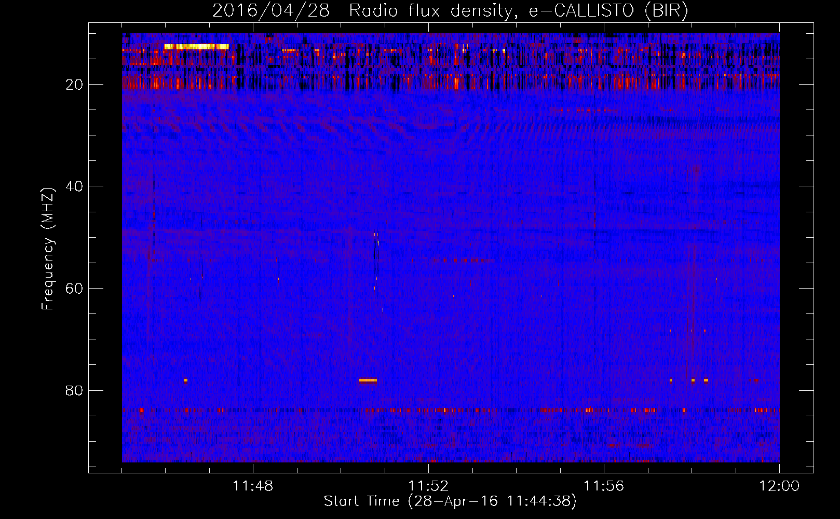
Task: Click the "20" frequency tick label
Action: pos(75,85)
